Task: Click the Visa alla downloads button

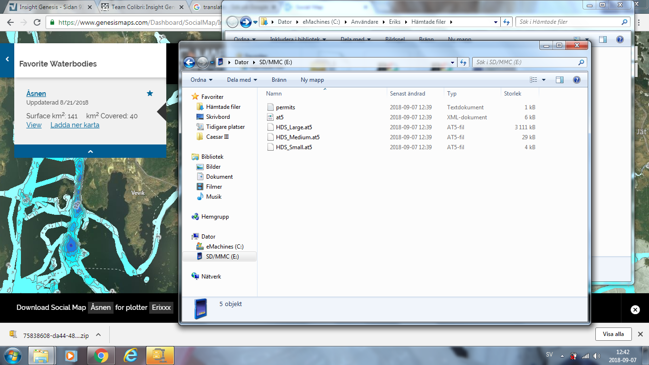Action: click(613, 334)
